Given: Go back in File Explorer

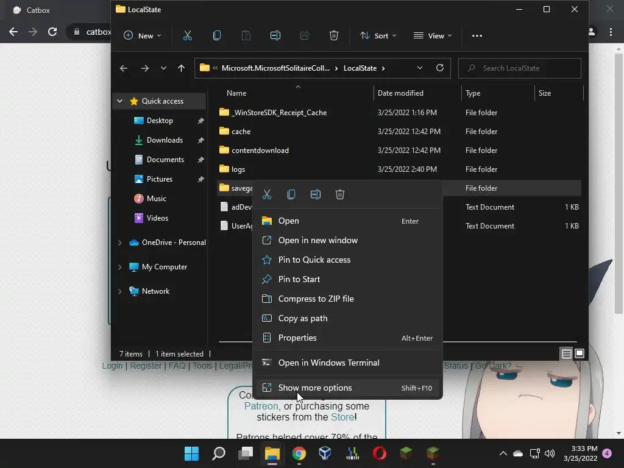Looking at the screenshot, I should pos(124,68).
